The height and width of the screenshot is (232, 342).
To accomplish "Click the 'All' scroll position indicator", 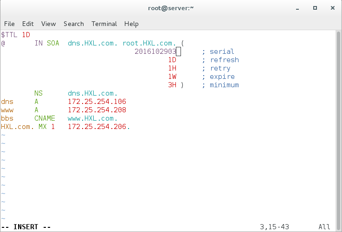I will click(324, 227).
